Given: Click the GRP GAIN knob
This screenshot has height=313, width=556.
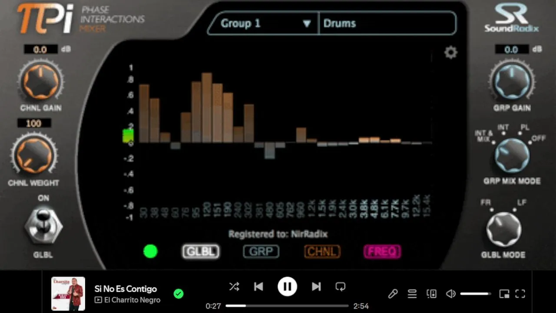Looking at the screenshot, I should [x=512, y=82].
